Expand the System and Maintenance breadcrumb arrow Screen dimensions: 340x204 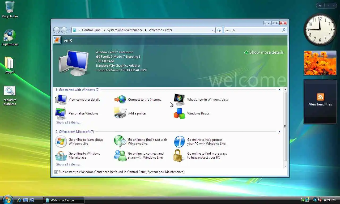point(146,30)
